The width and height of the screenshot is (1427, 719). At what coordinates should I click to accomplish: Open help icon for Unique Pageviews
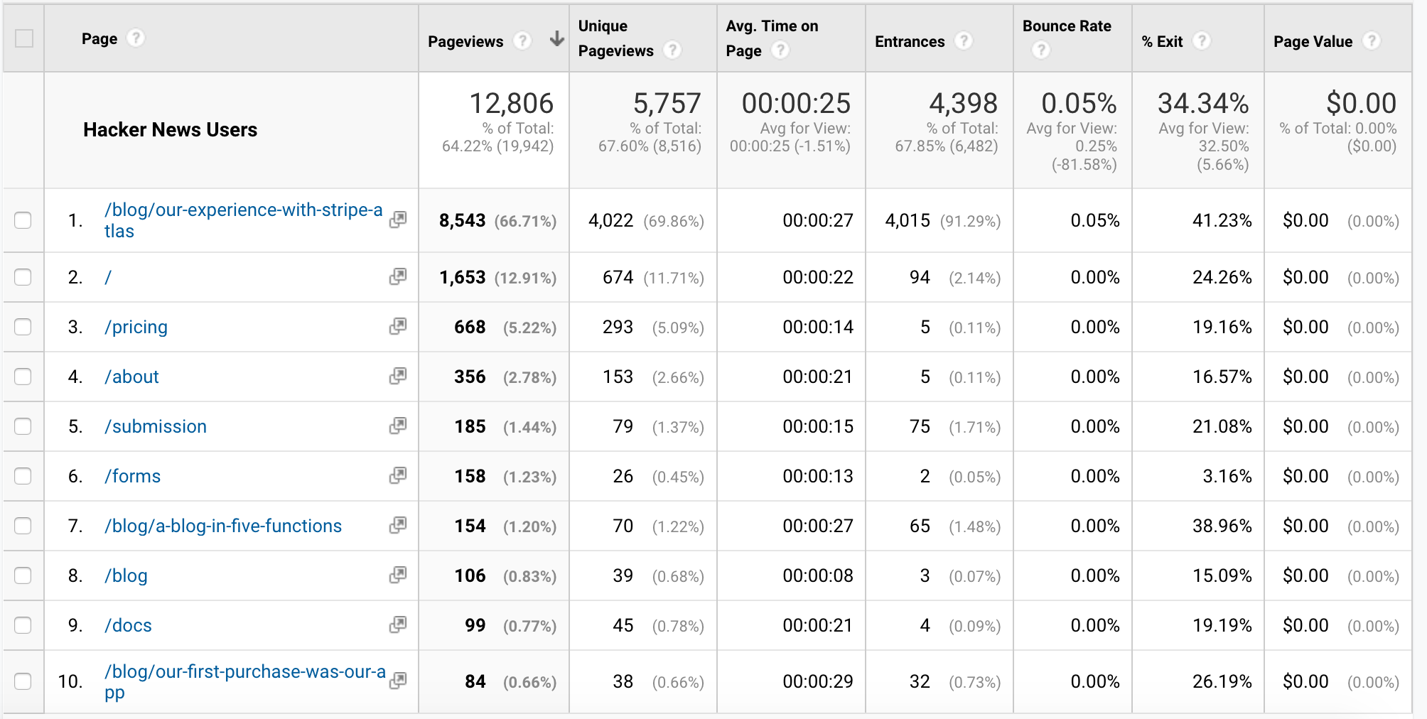672,50
